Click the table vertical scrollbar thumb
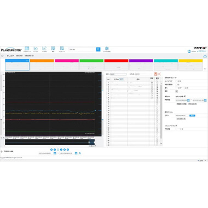The image size is (208, 208). click(x=161, y=112)
